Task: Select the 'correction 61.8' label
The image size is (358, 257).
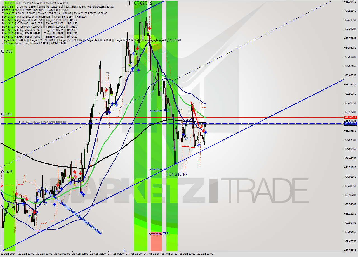Action: pyautogui.click(x=159, y=169)
